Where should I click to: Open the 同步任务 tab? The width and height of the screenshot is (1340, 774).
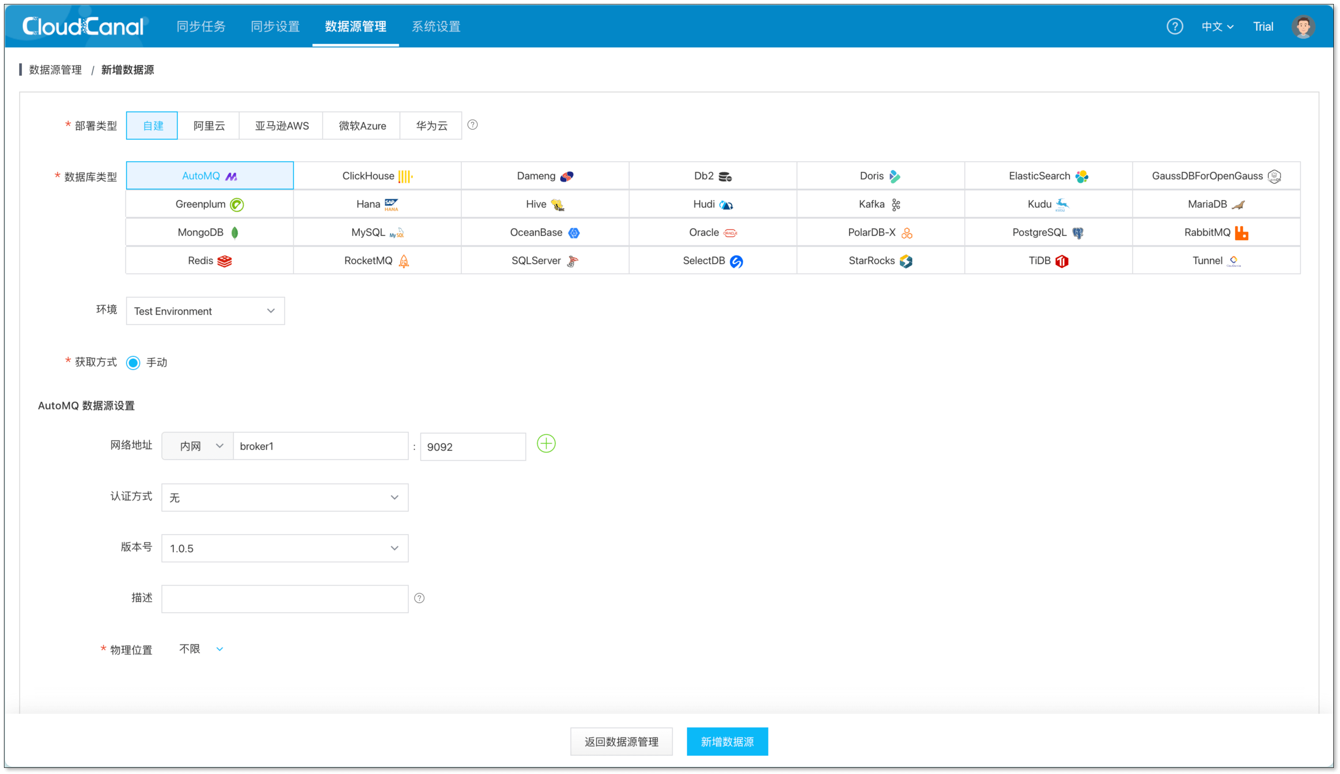point(201,26)
